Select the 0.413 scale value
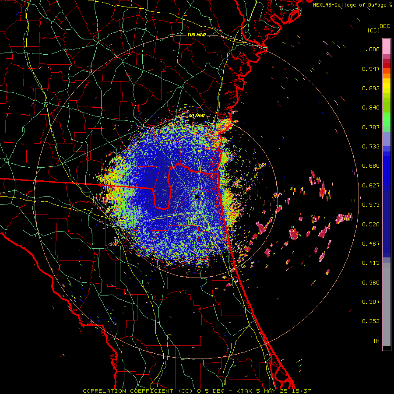Image resolution: width=394 pixels, height=394 pixels. point(371,263)
